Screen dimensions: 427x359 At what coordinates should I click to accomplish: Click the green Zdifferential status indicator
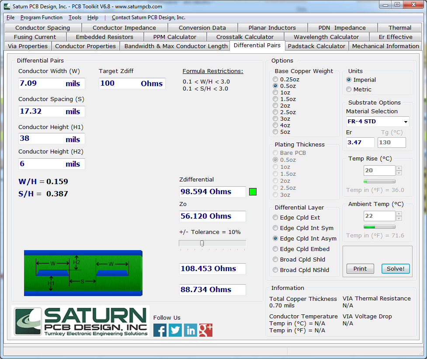pyautogui.click(x=253, y=192)
